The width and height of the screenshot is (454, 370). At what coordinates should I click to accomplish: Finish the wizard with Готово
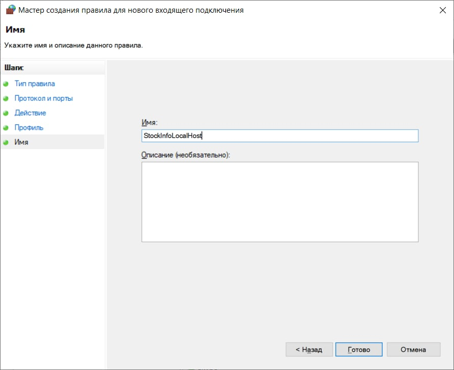[x=358, y=350]
